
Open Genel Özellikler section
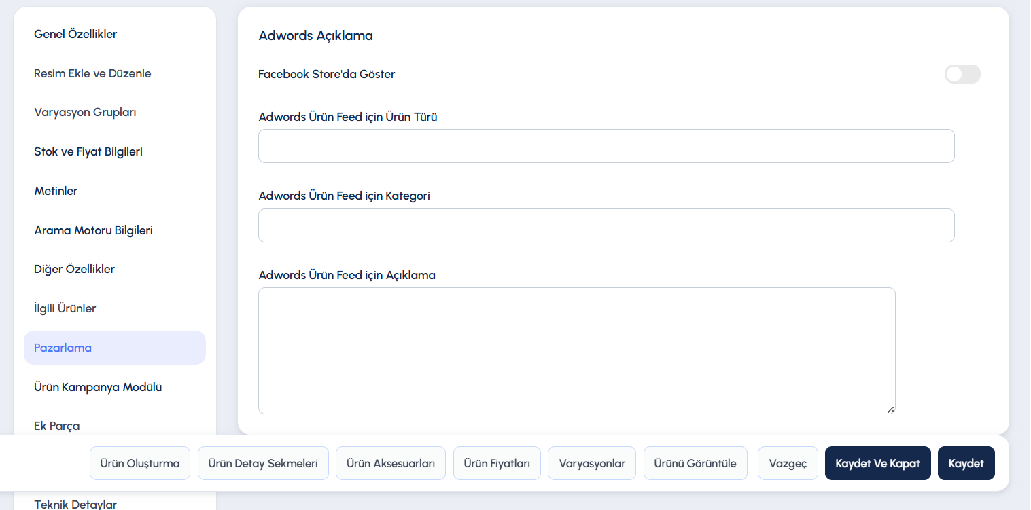(x=75, y=34)
